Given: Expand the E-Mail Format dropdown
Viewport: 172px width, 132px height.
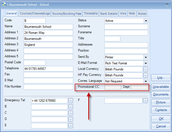Looking at the screenshot, I should [146, 63].
